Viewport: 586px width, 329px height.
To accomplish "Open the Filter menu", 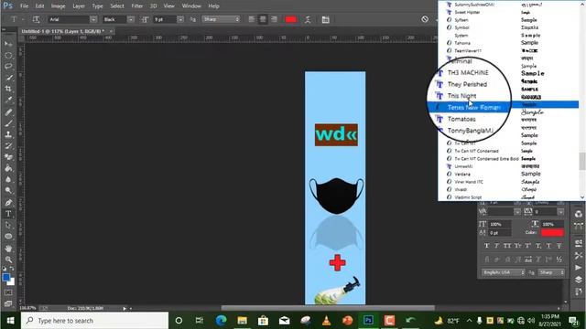I will (136, 6).
